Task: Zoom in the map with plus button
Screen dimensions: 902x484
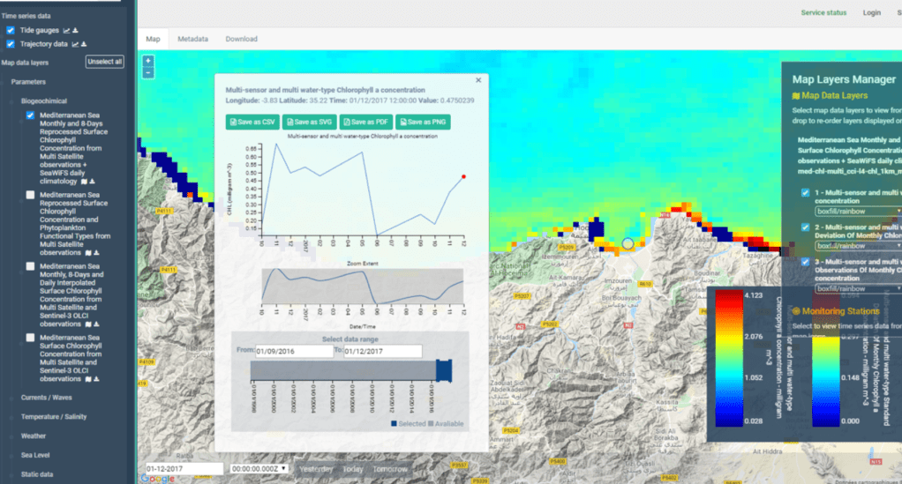Action: (148, 62)
